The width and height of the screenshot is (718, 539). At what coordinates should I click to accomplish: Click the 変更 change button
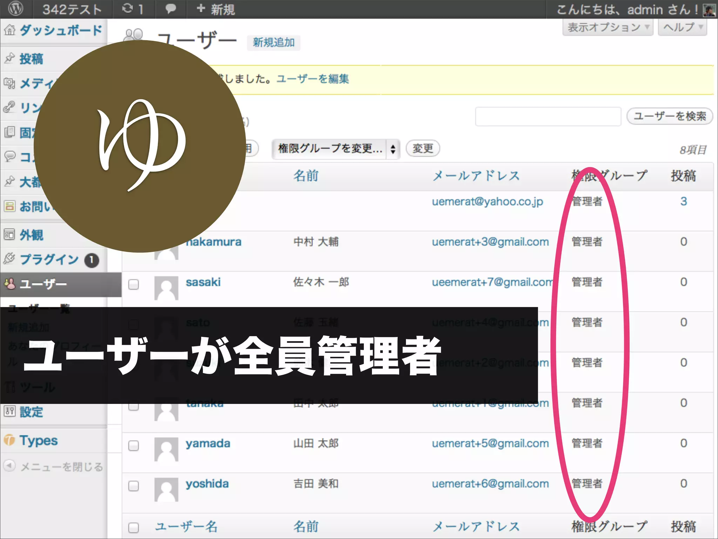pyautogui.click(x=423, y=148)
